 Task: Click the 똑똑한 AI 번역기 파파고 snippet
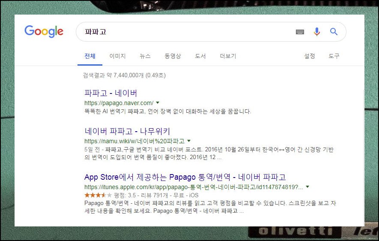point(168,111)
